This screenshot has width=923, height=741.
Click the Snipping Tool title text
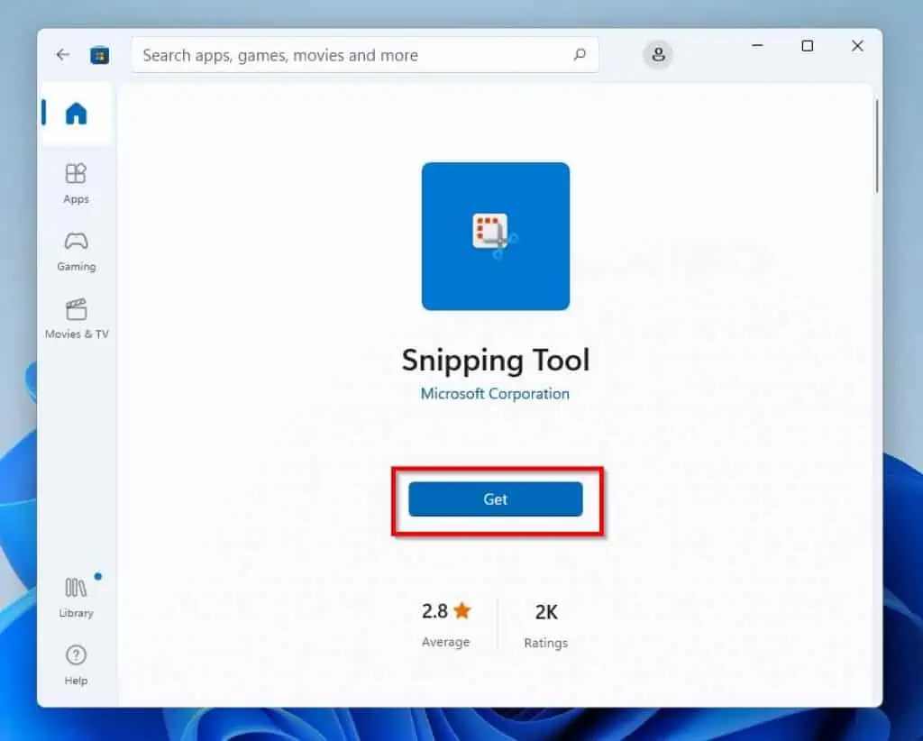click(495, 360)
